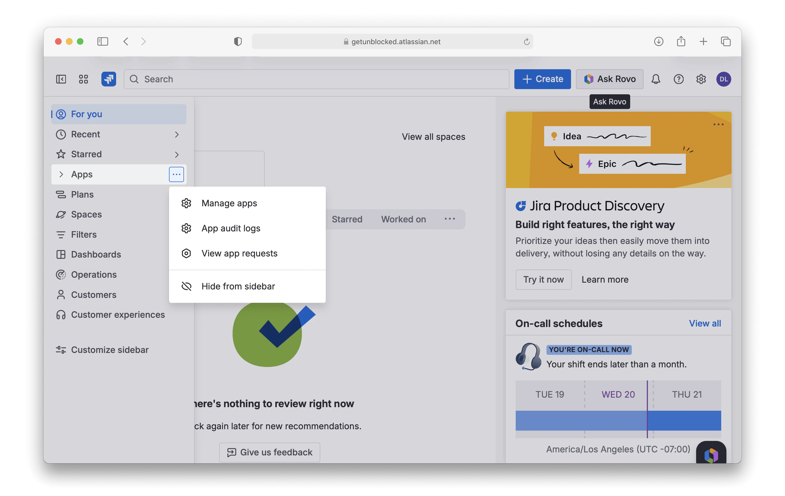785x496 pixels.
Task: Open Plans in sidebar
Action: click(119, 195)
